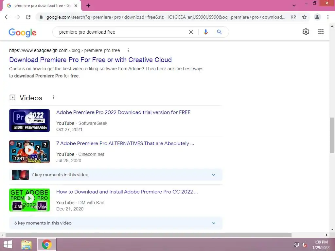Screen dimensions: 335x251
Task: Open the network tray icon
Action: (296, 244)
